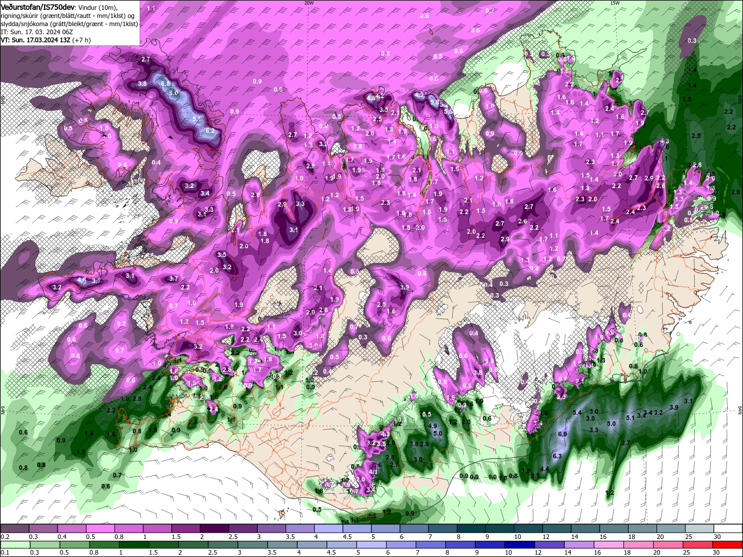Click the '30' label on the bottom legend row
The width and height of the screenshot is (743, 557).
(x=716, y=552)
